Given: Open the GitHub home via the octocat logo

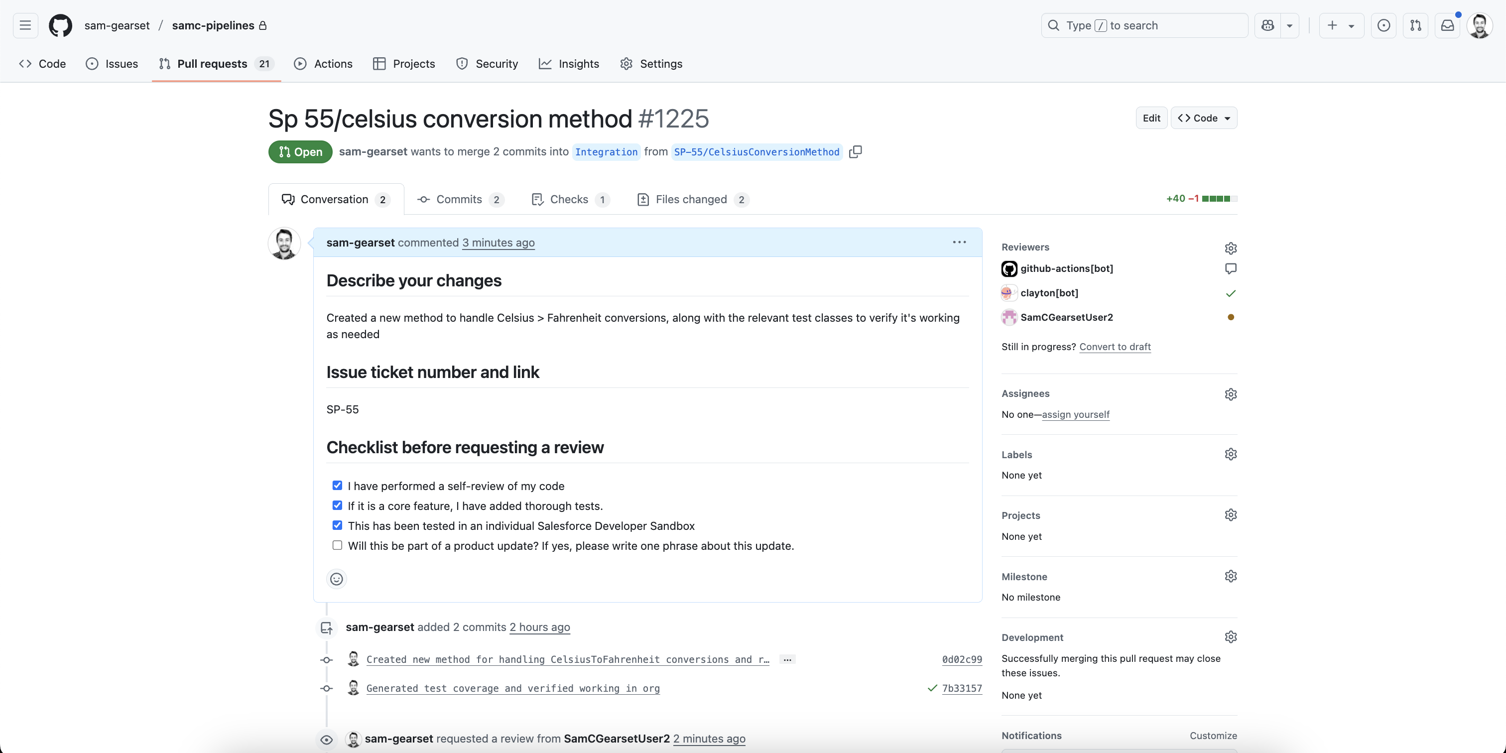Looking at the screenshot, I should [60, 25].
